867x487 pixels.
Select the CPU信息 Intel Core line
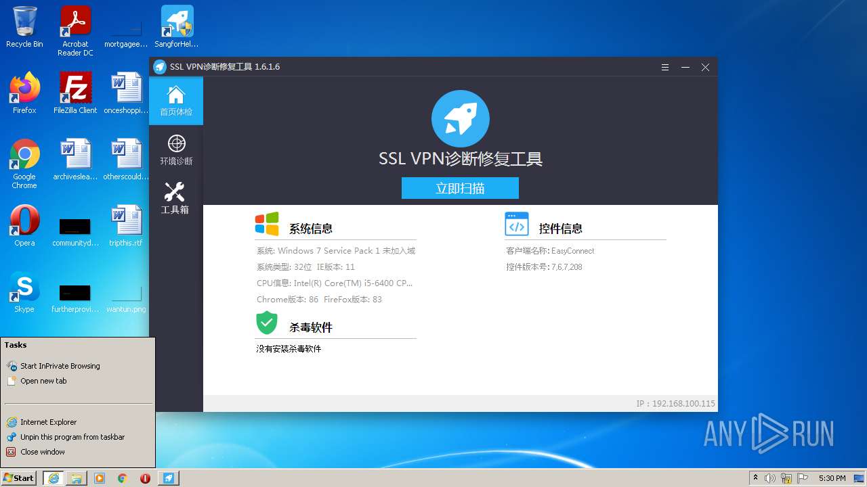[335, 283]
